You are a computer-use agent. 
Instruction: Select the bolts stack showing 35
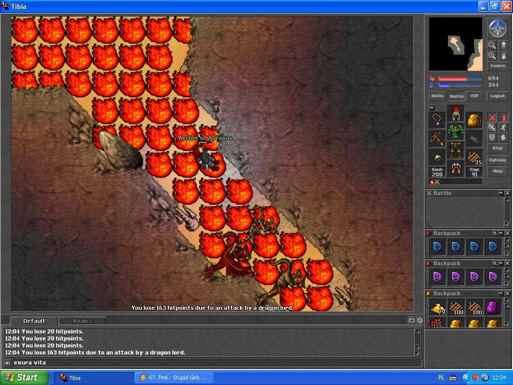474,157
